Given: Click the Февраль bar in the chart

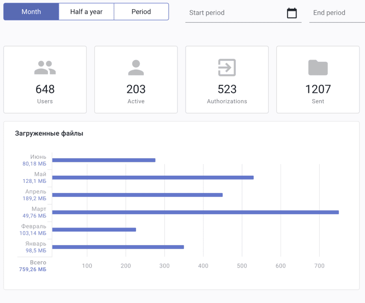Looking at the screenshot, I should 94,229.
